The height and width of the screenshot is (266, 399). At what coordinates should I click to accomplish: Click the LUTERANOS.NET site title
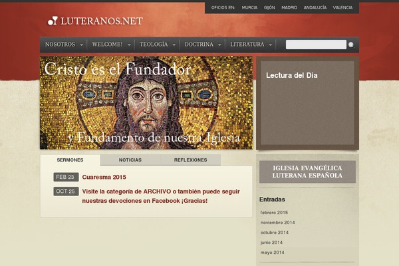coord(102,21)
